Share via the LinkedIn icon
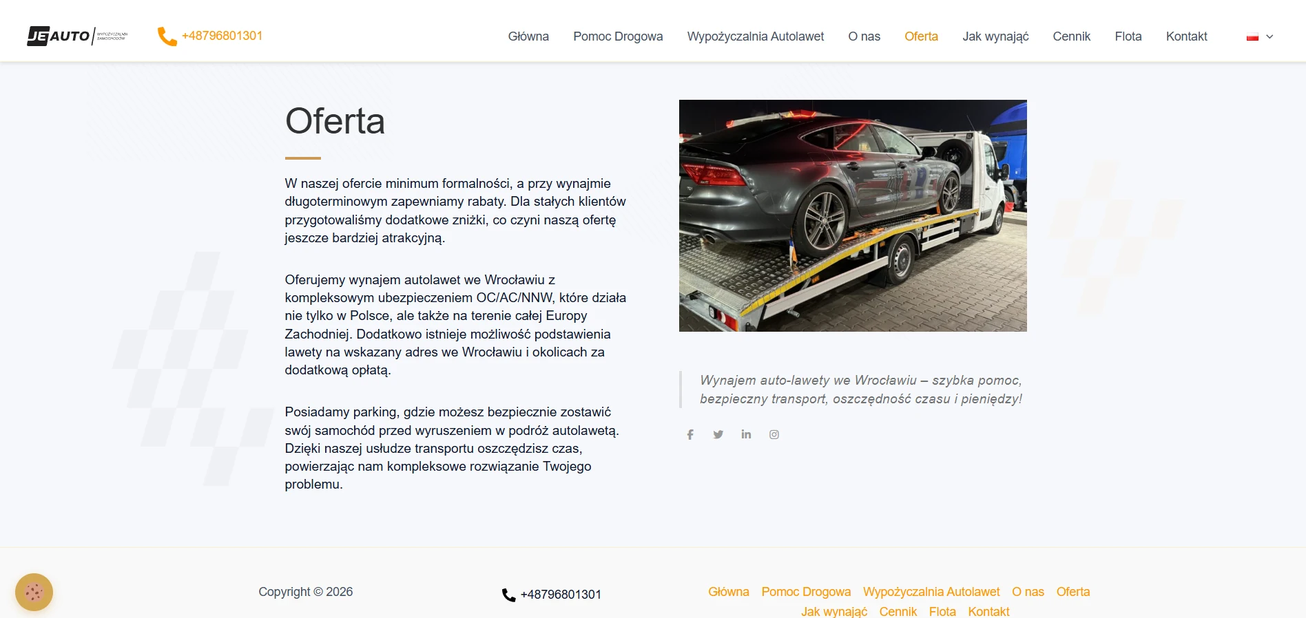 tap(746, 434)
